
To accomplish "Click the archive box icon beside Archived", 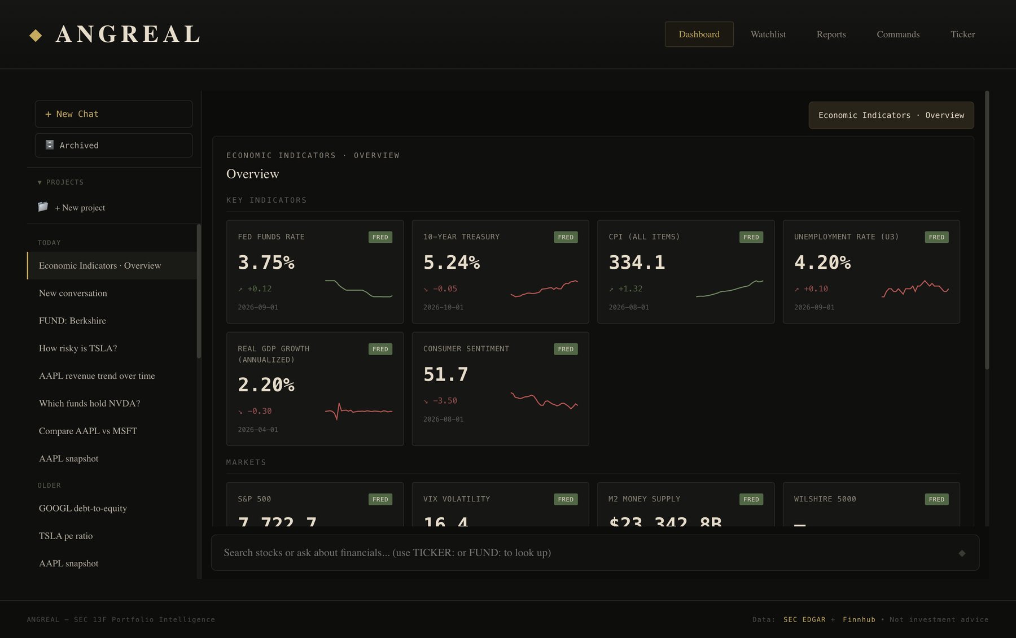I will click(50, 145).
